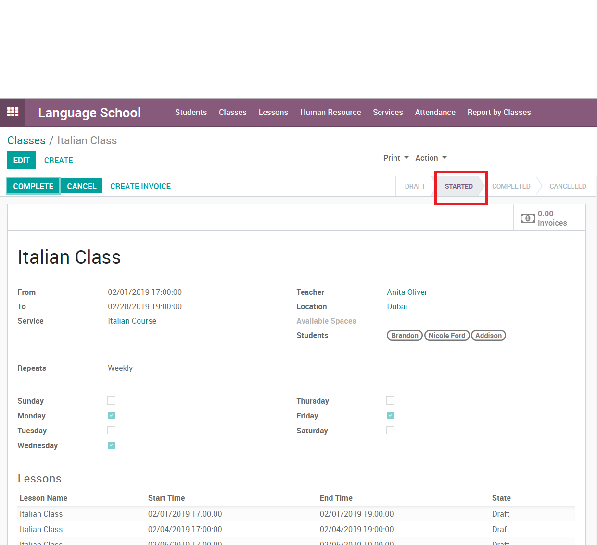Go to Report by Classes menu
The height and width of the screenshot is (545, 597).
[499, 112]
